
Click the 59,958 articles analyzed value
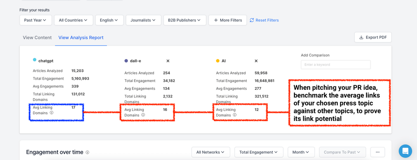[261, 73]
